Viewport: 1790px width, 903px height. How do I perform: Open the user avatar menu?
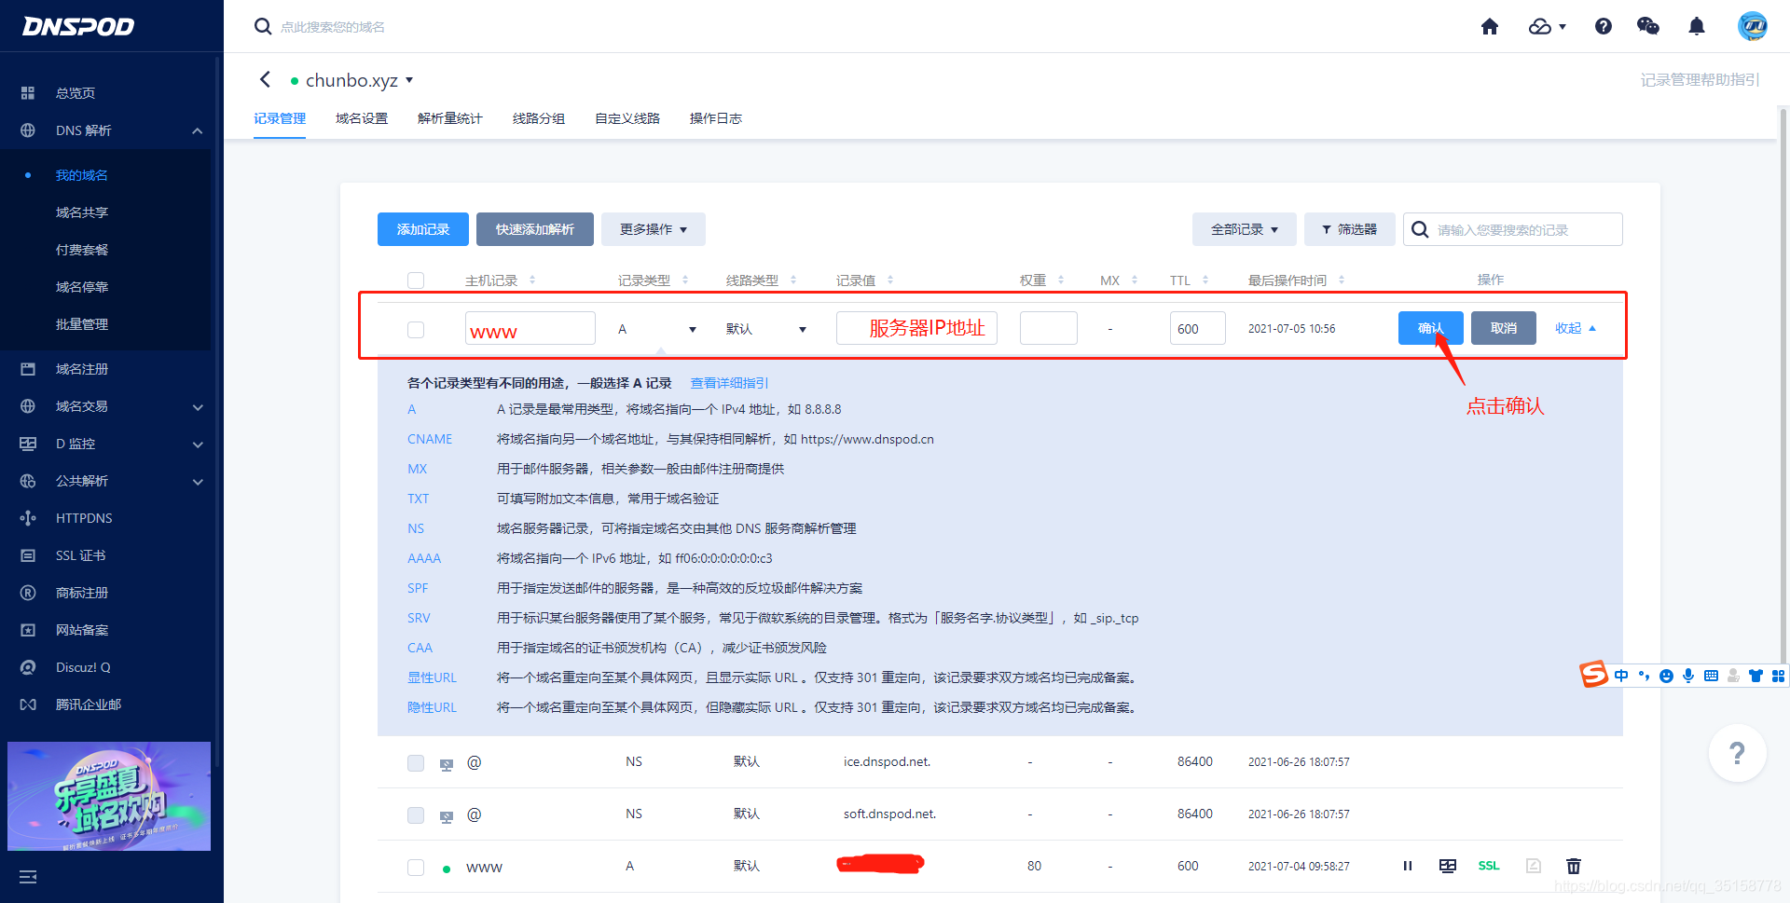click(x=1753, y=26)
